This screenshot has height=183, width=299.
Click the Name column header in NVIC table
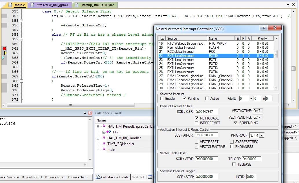coord(221,38)
